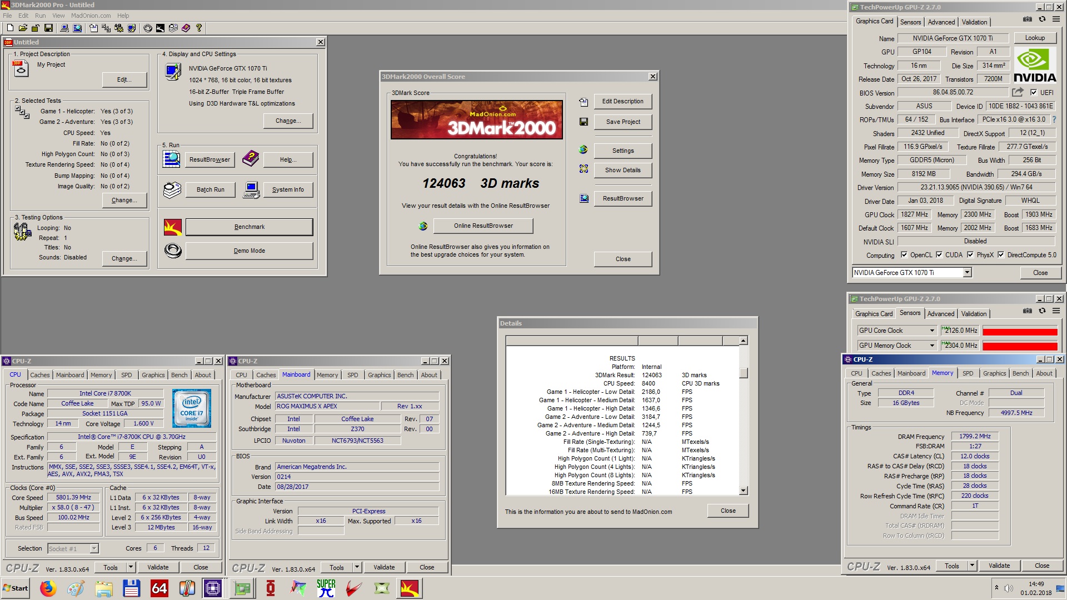Click the Demo Mode ring toolbar icon
The image size is (1067, 600).
click(148, 28)
